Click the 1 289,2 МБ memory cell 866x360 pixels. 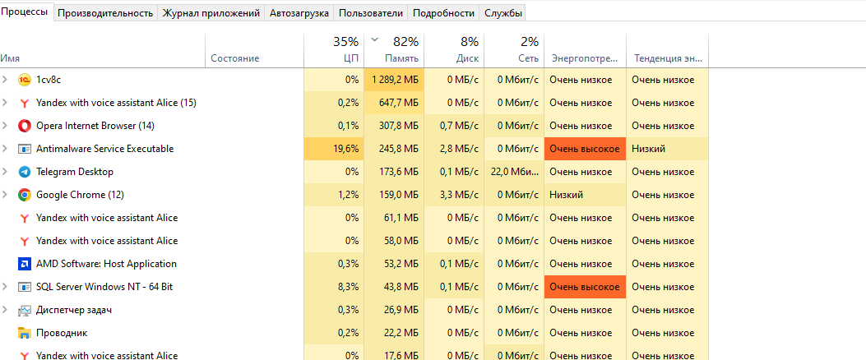click(394, 80)
